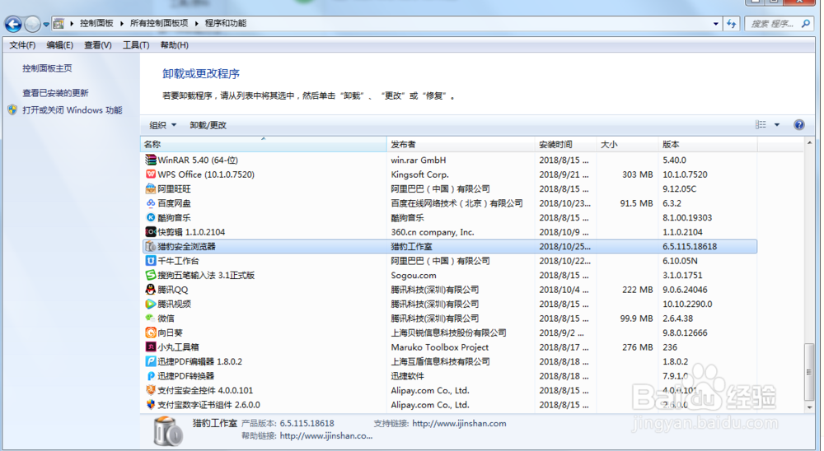Select the win.rar GmbH publisher cell

coord(419,160)
